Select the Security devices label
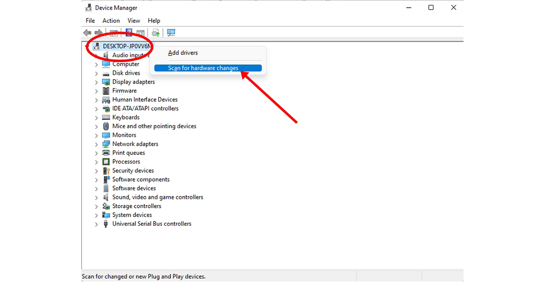The width and height of the screenshot is (546, 282). click(133, 170)
